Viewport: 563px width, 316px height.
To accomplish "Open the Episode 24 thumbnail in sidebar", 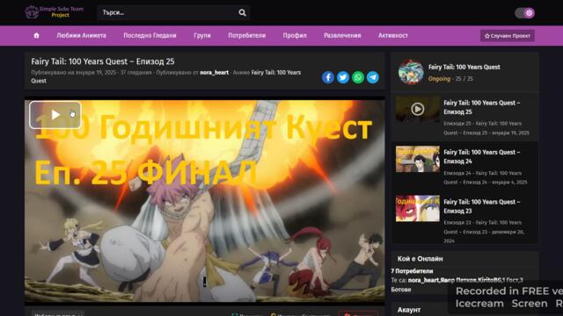I will (418, 159).
